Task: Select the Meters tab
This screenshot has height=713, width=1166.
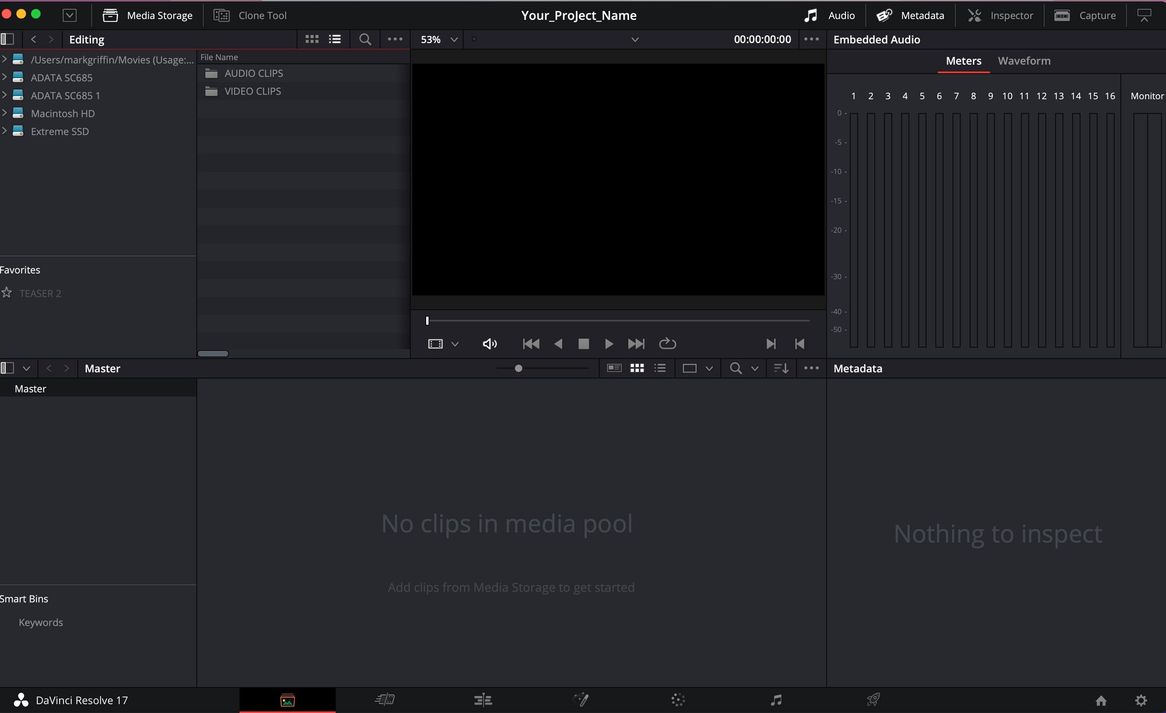Action: (963, 61)
